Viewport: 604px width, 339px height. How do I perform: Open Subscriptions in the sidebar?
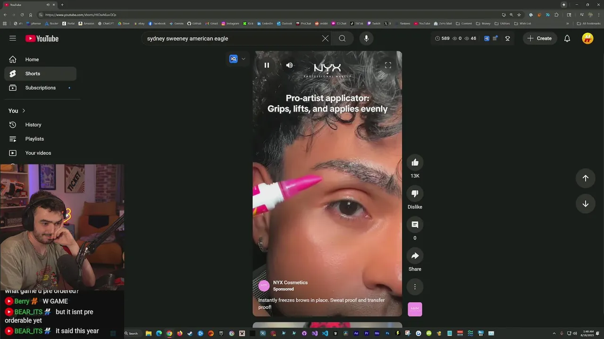coord(41,88)
